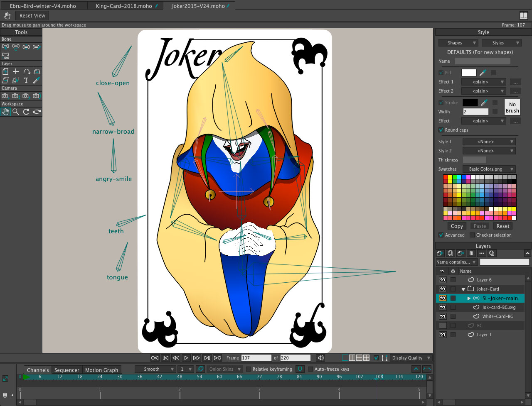The width and height of the screenshot is (532, 406).
Task: Collapse the Joker-Card group layer
Action: (x=463, y=289)
